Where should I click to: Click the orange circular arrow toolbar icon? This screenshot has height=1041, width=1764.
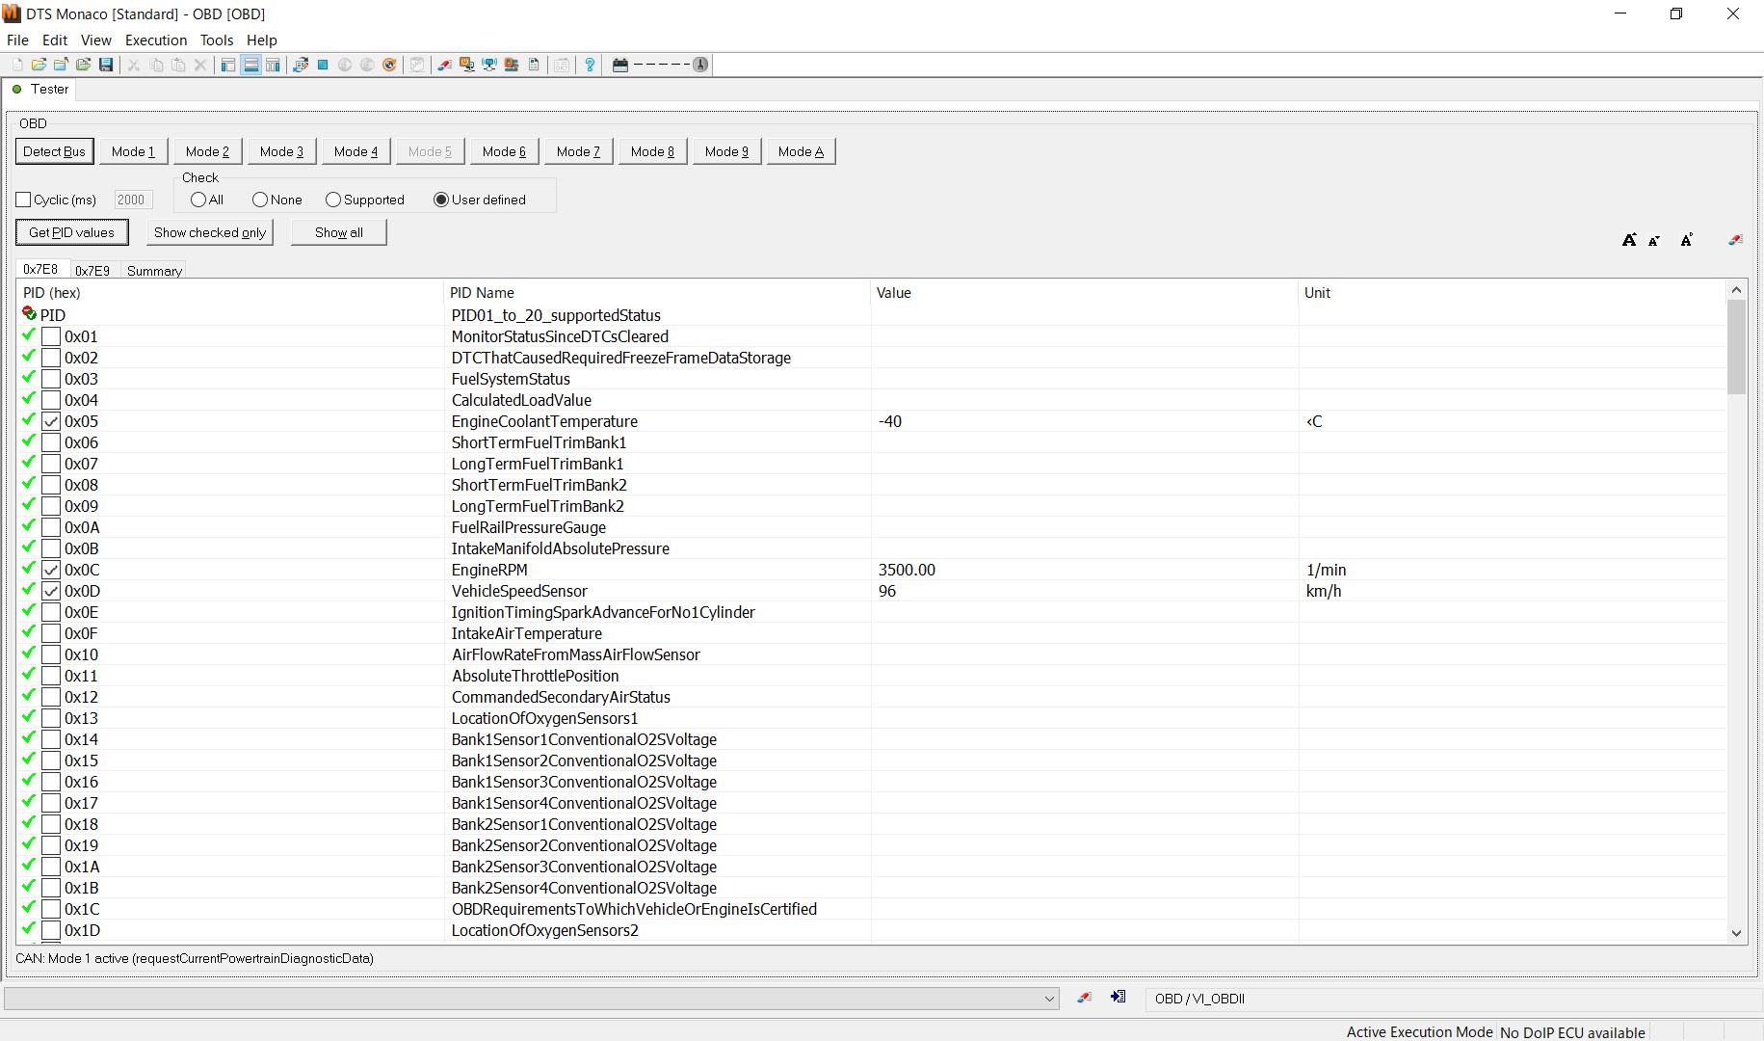point(389,65)
